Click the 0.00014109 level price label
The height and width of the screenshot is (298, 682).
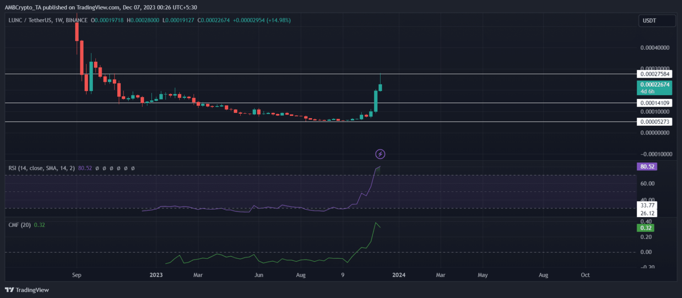tap(654, 103)
